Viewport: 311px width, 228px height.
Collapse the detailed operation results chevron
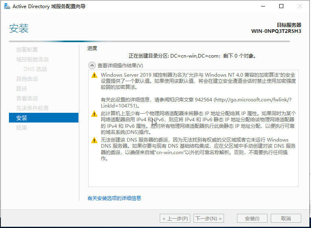(x=92, y=65)
